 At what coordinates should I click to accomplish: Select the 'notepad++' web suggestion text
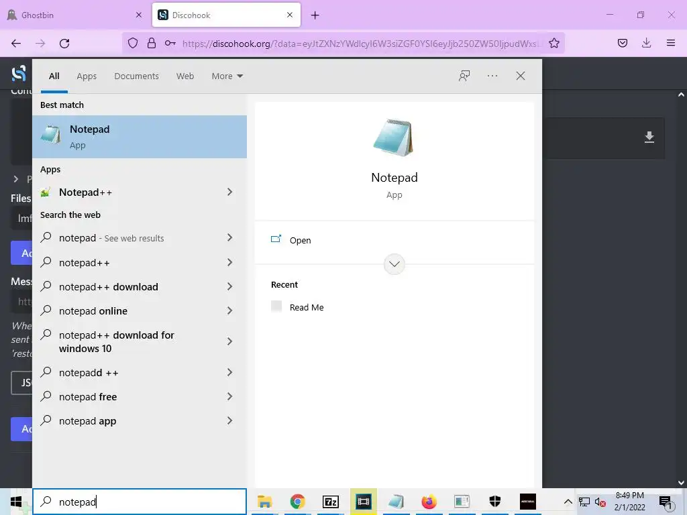click(x=84, y=263)
